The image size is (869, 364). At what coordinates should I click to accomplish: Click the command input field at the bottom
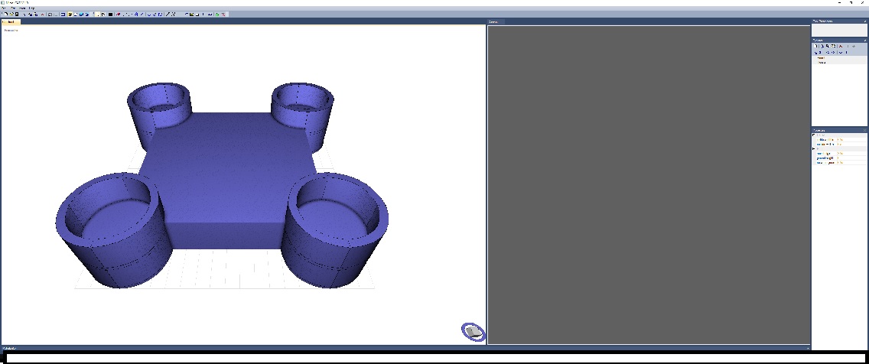pyautogui.click(x=434, y=357)
